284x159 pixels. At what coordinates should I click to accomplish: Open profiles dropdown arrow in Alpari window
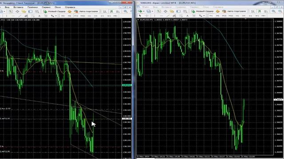[152, 11]
